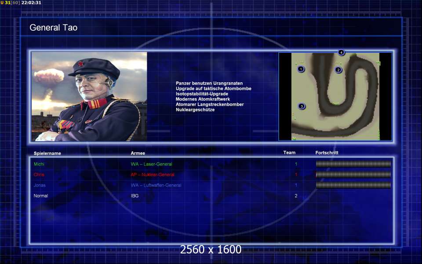Click 'Atomarer Langstreckenbomber' line
The height and width of the screenshot is (264, 422).
tap(210, 104)
